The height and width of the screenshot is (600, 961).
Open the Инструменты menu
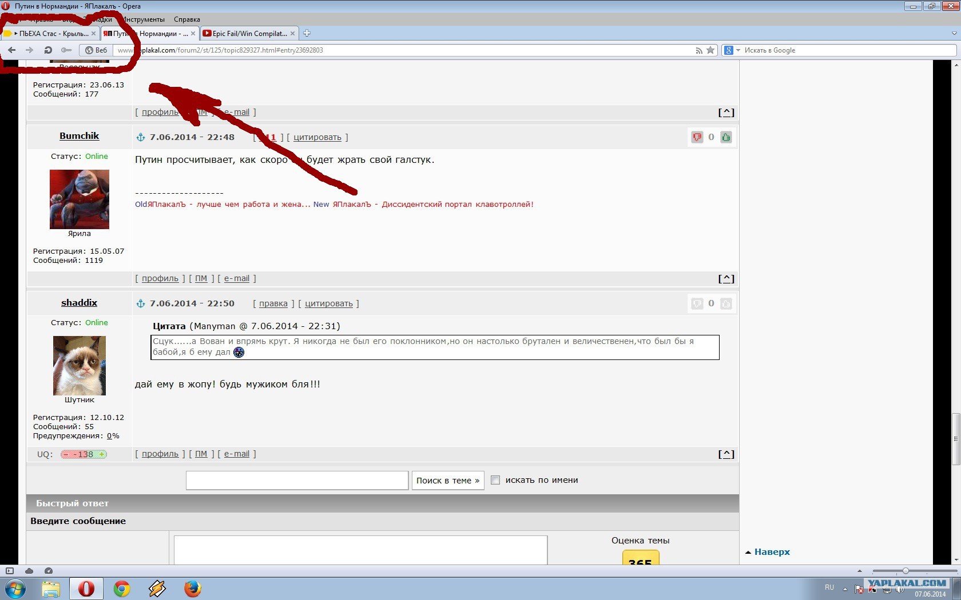pyautogui.click(x=144, y=19)
